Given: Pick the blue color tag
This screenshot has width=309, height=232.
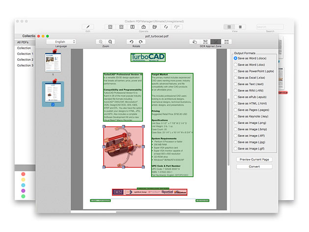Looking at the screenshot, I should 23,185.
